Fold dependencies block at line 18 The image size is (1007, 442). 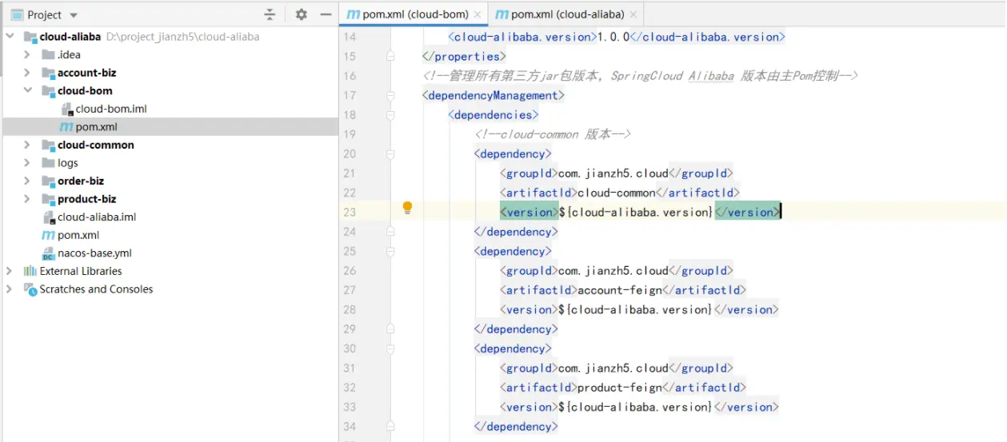tap(390, 115)
